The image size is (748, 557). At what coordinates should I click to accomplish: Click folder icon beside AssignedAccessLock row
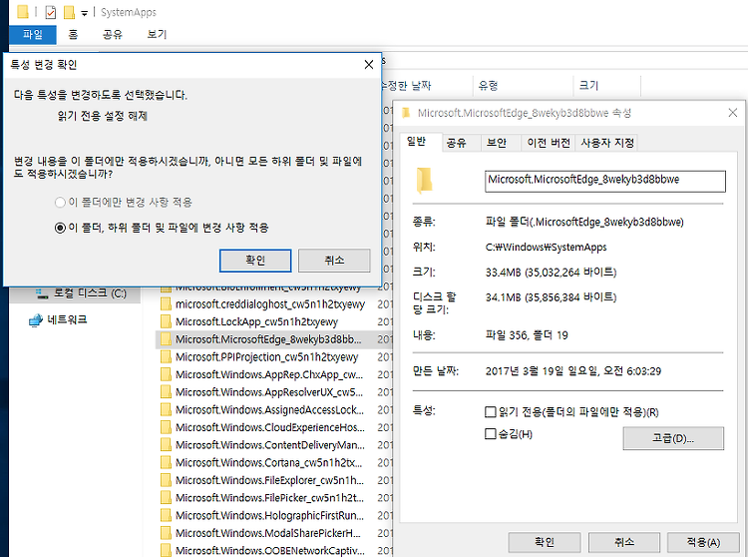pos(166,410)
